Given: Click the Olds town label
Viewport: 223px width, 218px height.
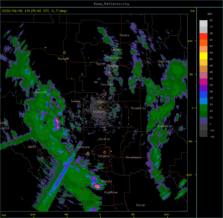Looking at the screenshot, I should click(100, 102).
